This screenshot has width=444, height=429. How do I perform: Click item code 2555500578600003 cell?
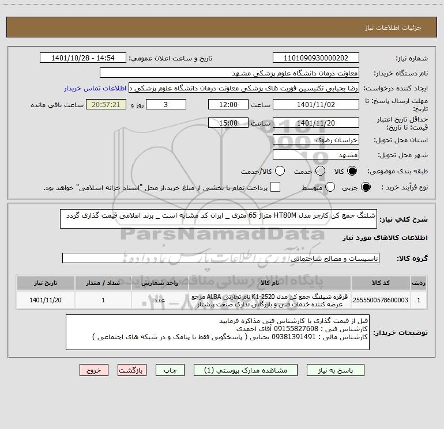pyautogui.click(x=381, y=300)
